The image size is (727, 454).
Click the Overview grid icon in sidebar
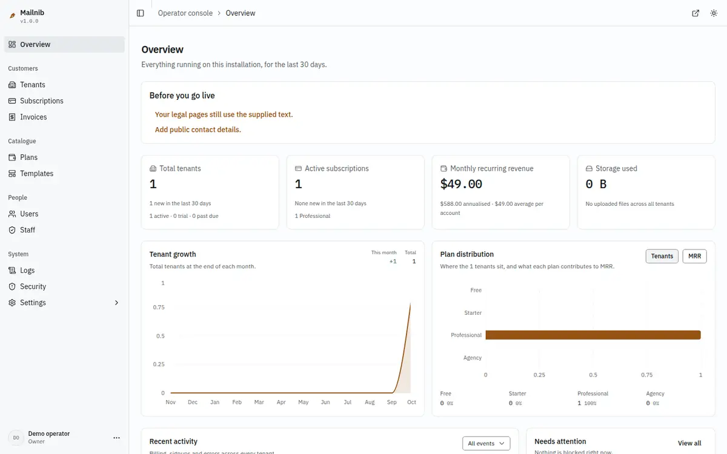[x=12, y=44]
